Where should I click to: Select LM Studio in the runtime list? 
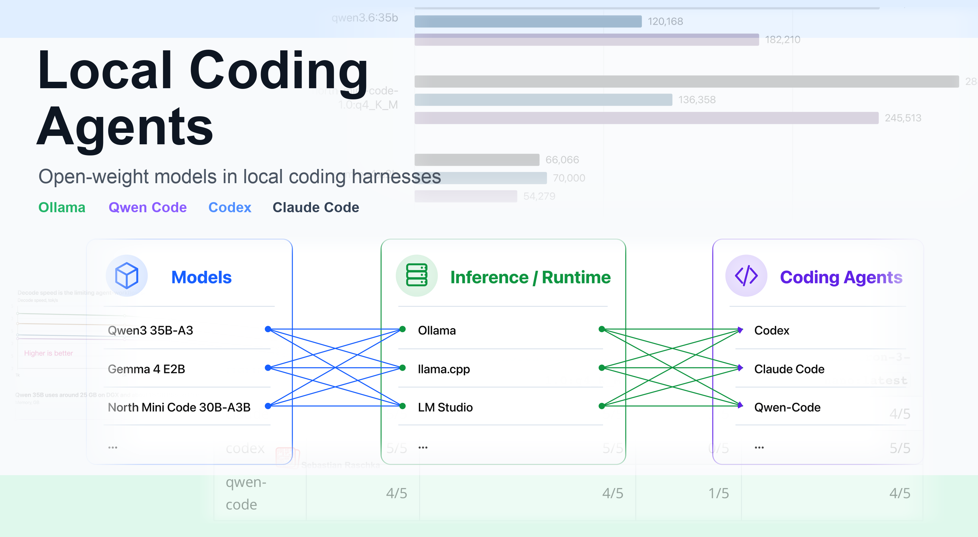(x=445, y=407)
